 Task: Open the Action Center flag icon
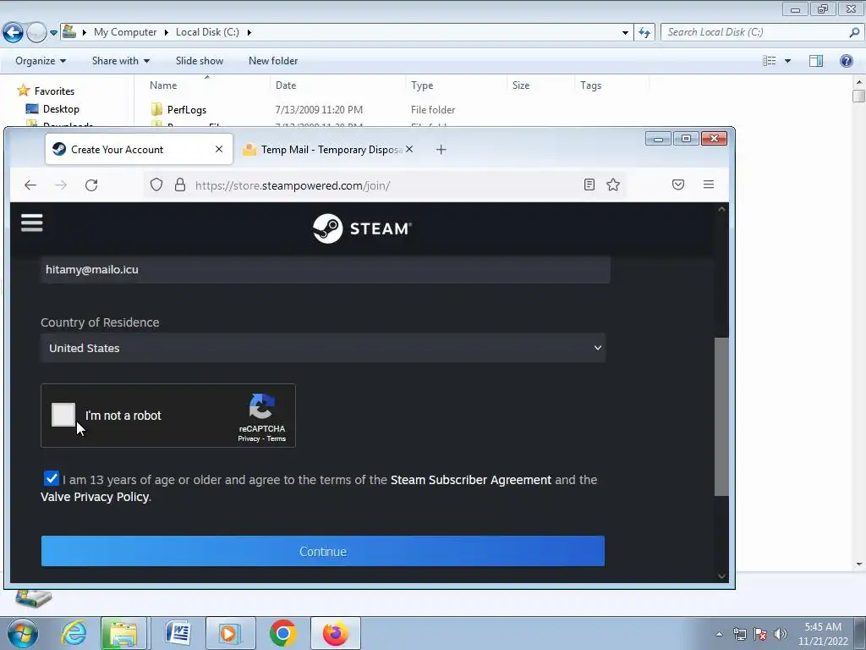point(760,634)
